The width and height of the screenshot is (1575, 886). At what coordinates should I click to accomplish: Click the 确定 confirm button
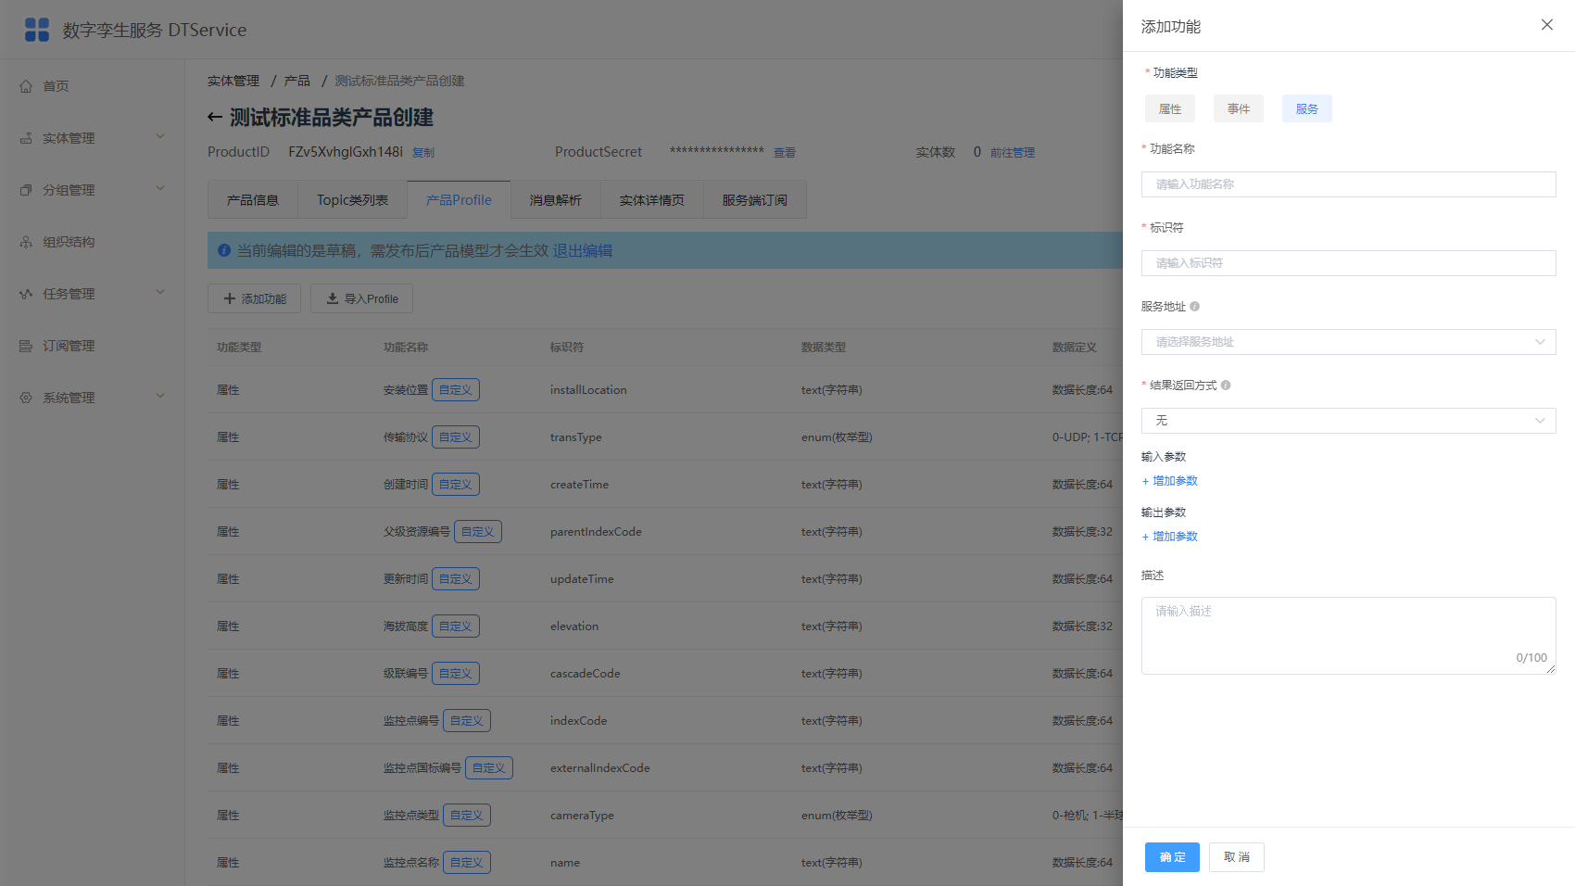point(1172,857)
